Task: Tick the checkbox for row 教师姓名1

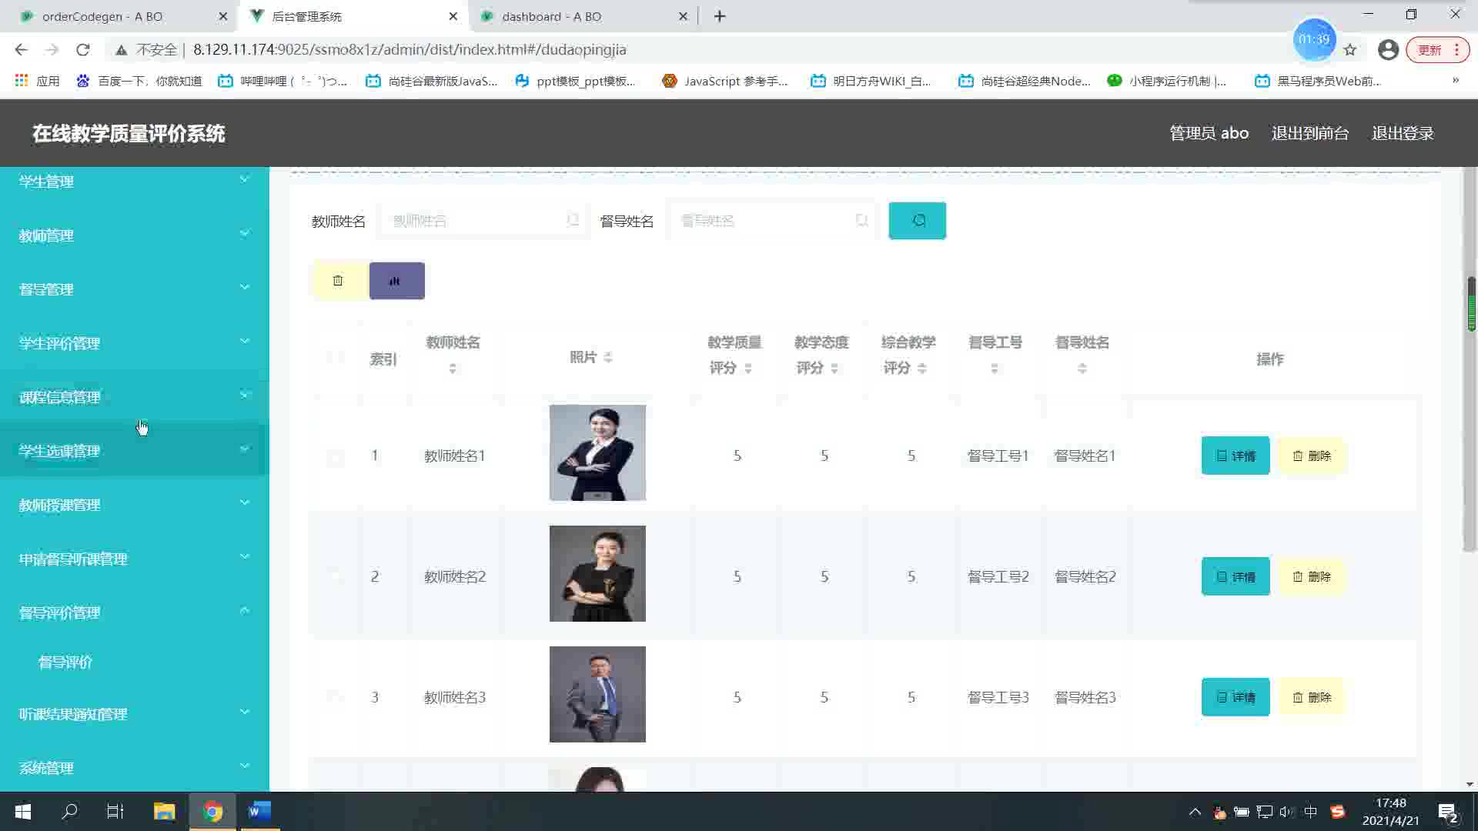Action: click(335, 456)
